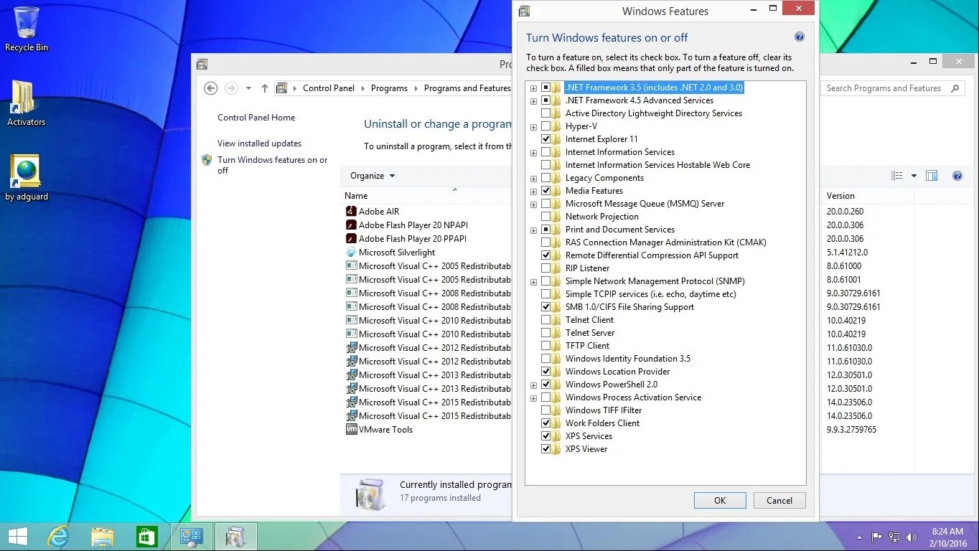Expand .NET Framework 4.5 Advanced Services node
979x551 pixels.
(533, 101)
